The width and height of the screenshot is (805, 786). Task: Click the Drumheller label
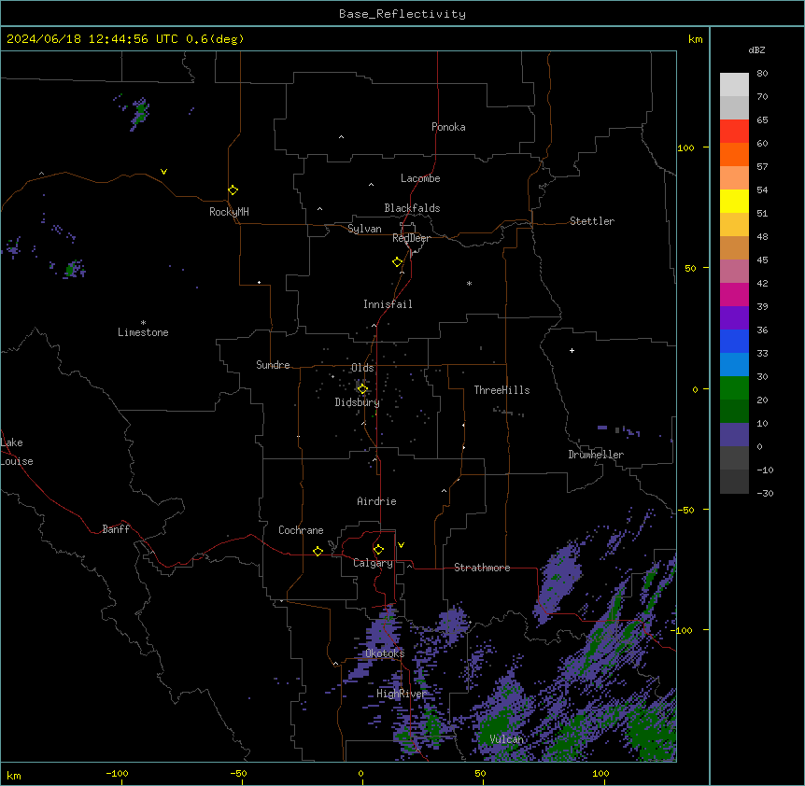596,455
